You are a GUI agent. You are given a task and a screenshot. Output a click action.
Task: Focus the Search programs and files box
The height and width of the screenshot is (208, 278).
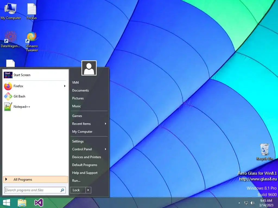click(35, 190)
